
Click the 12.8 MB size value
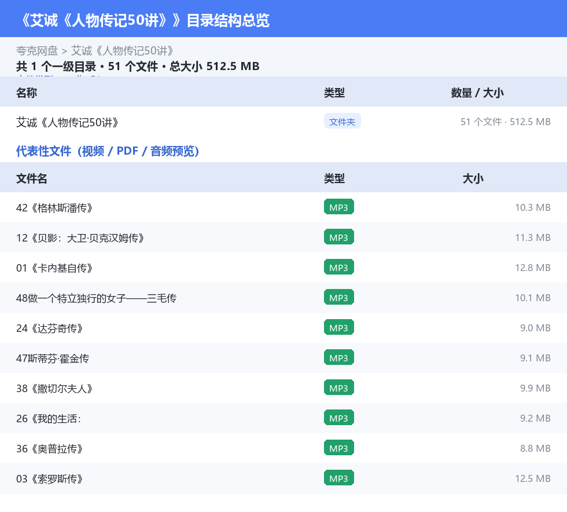coord(533,268)
